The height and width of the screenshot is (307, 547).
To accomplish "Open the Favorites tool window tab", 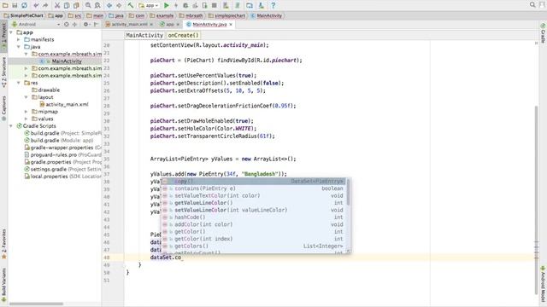I will click(3, 244).
